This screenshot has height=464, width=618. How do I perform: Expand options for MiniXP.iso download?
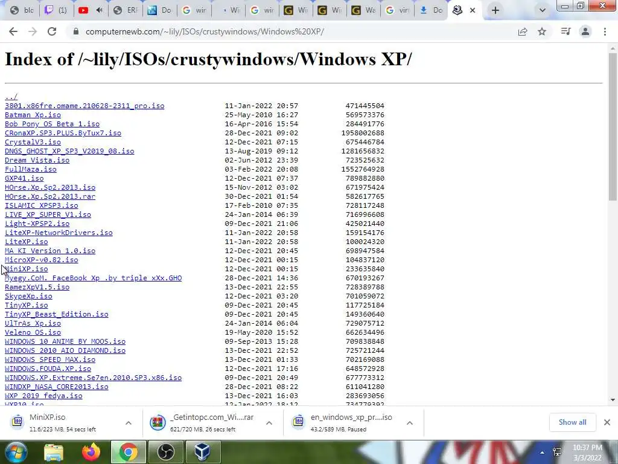(x=129, y=423)
